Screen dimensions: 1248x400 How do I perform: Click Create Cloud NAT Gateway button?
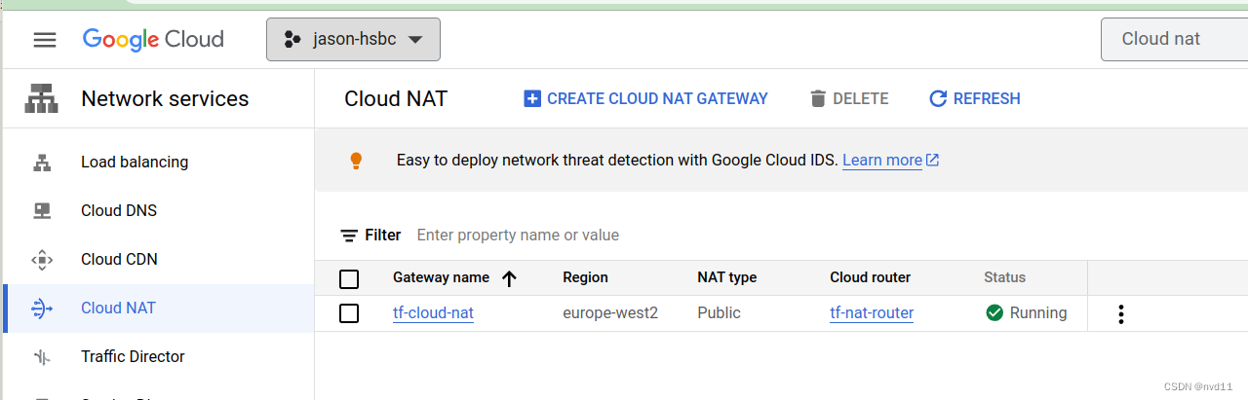645,98
